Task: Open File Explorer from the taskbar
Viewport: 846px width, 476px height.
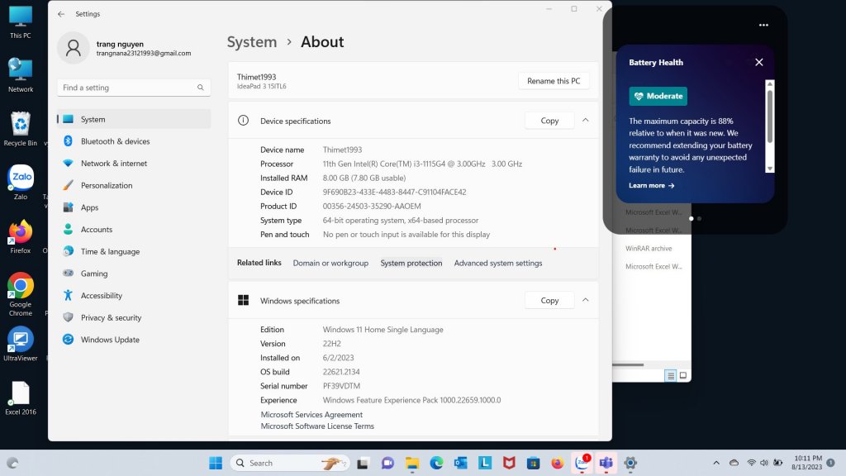Action: pos(412,463)
